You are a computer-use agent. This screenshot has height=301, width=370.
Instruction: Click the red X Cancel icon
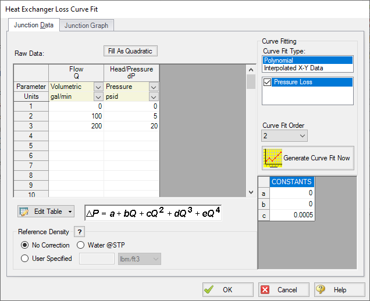[265, 290]
